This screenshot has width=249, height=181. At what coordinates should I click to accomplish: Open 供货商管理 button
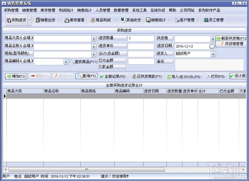tap(231, 44)
